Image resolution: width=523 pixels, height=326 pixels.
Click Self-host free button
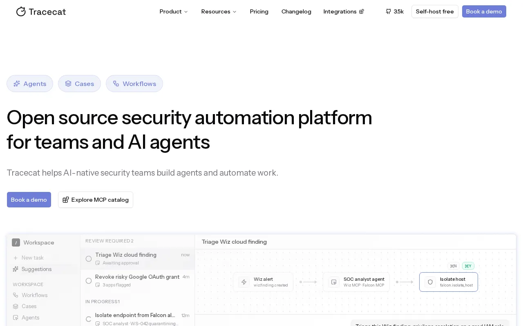(x=435, y=11)
